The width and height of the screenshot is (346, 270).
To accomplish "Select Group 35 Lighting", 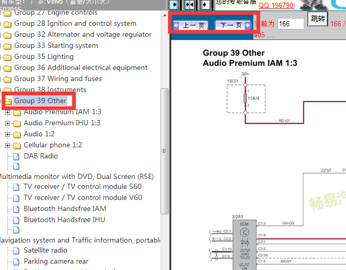I will 44,56.
